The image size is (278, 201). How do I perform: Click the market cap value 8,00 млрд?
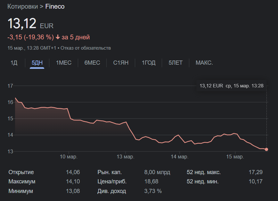point(157,172)
